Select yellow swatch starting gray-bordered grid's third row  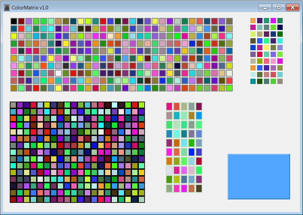click(14, 36)
